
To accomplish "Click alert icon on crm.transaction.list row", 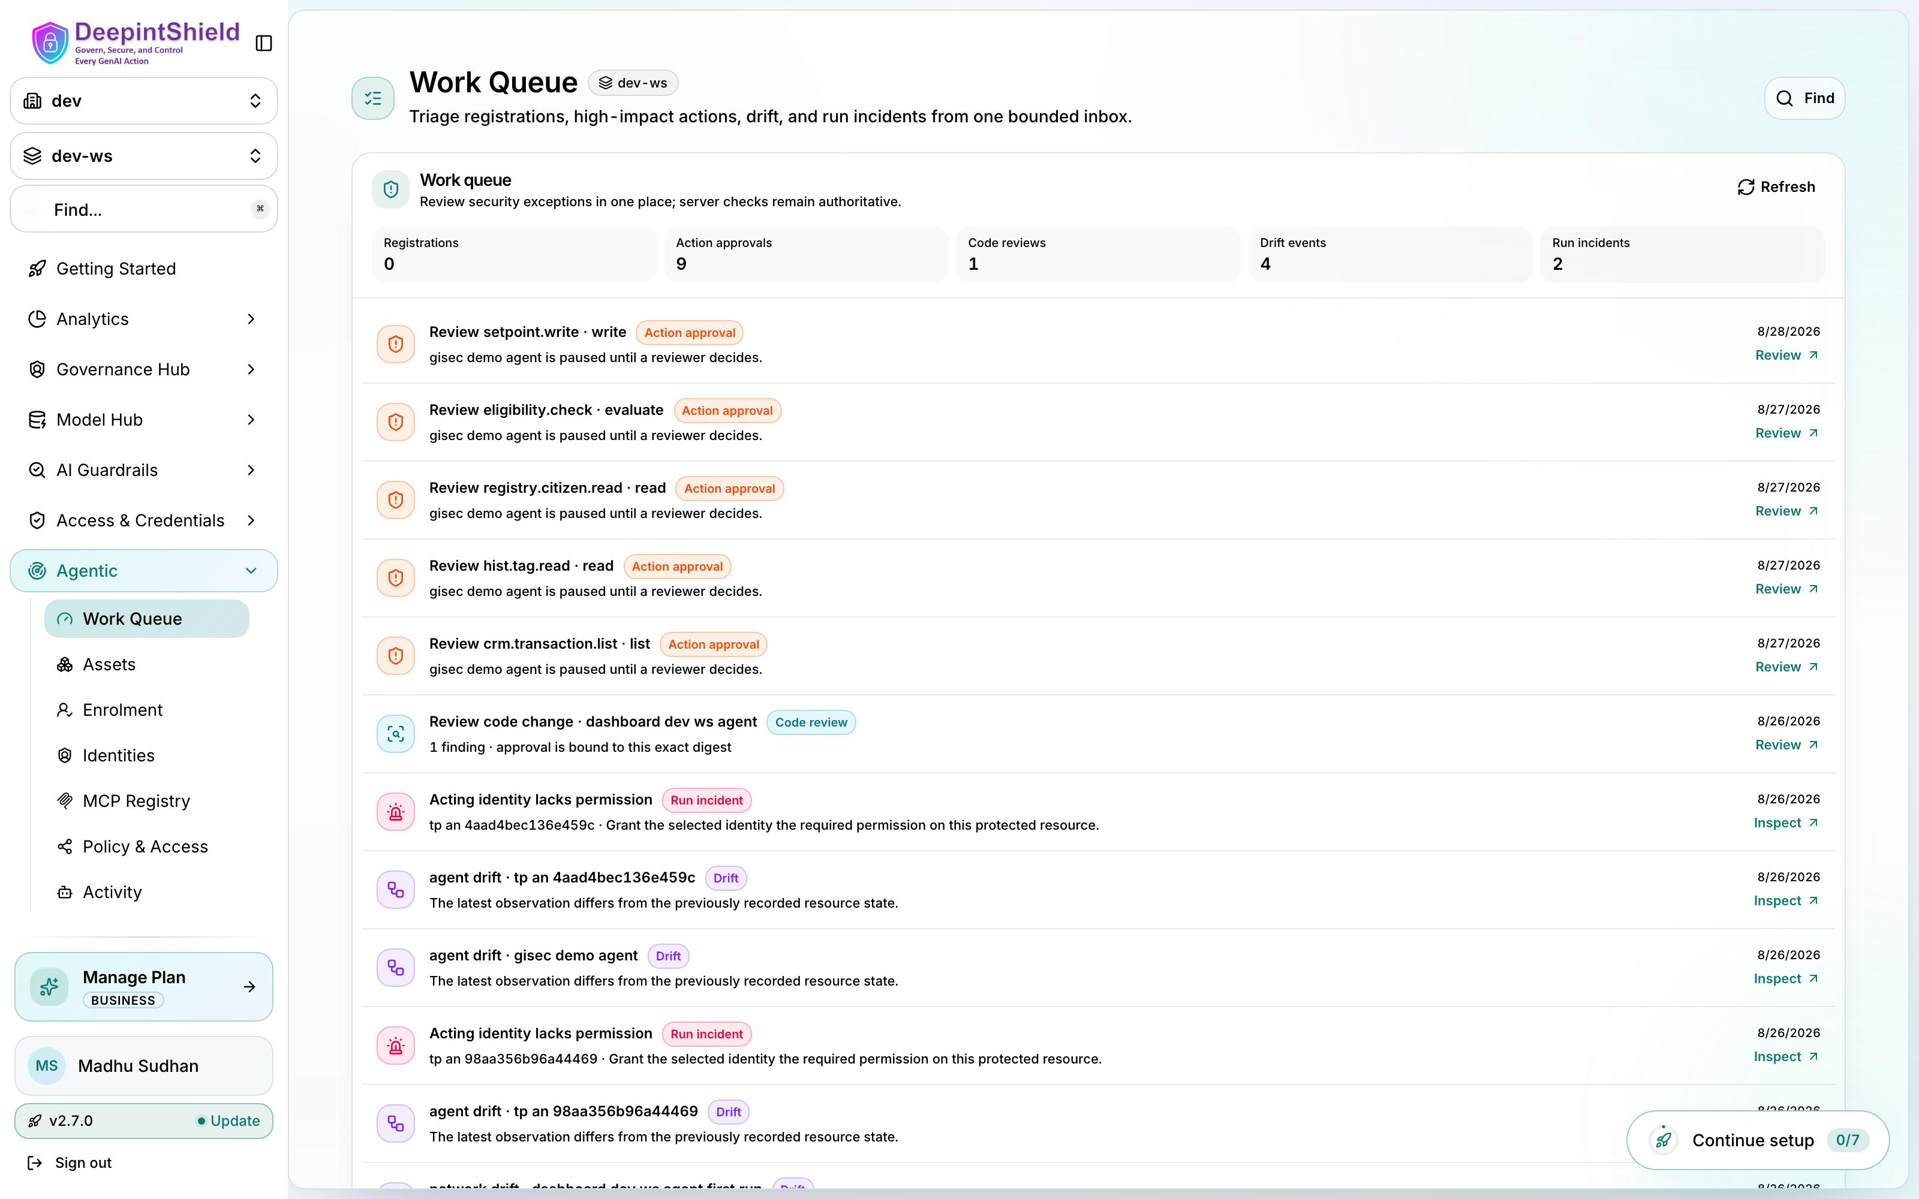I will 396,656.
